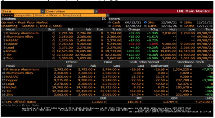Expand the Overview dropdown arrow
Viewport: 215px width, 118px height.
point(96,11)
